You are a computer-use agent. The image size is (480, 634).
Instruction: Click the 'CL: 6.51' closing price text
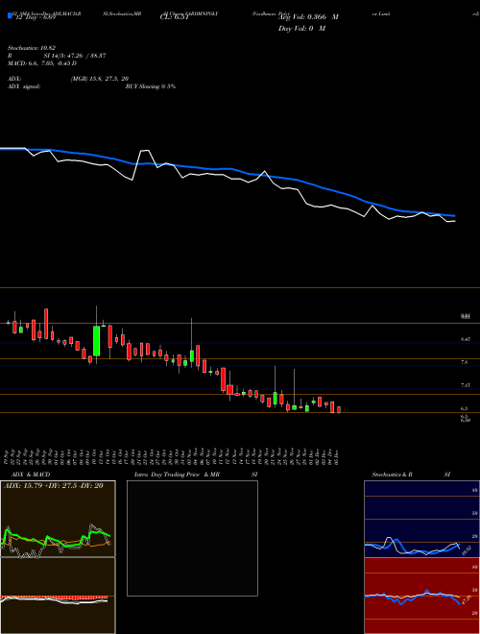[174, 17]
